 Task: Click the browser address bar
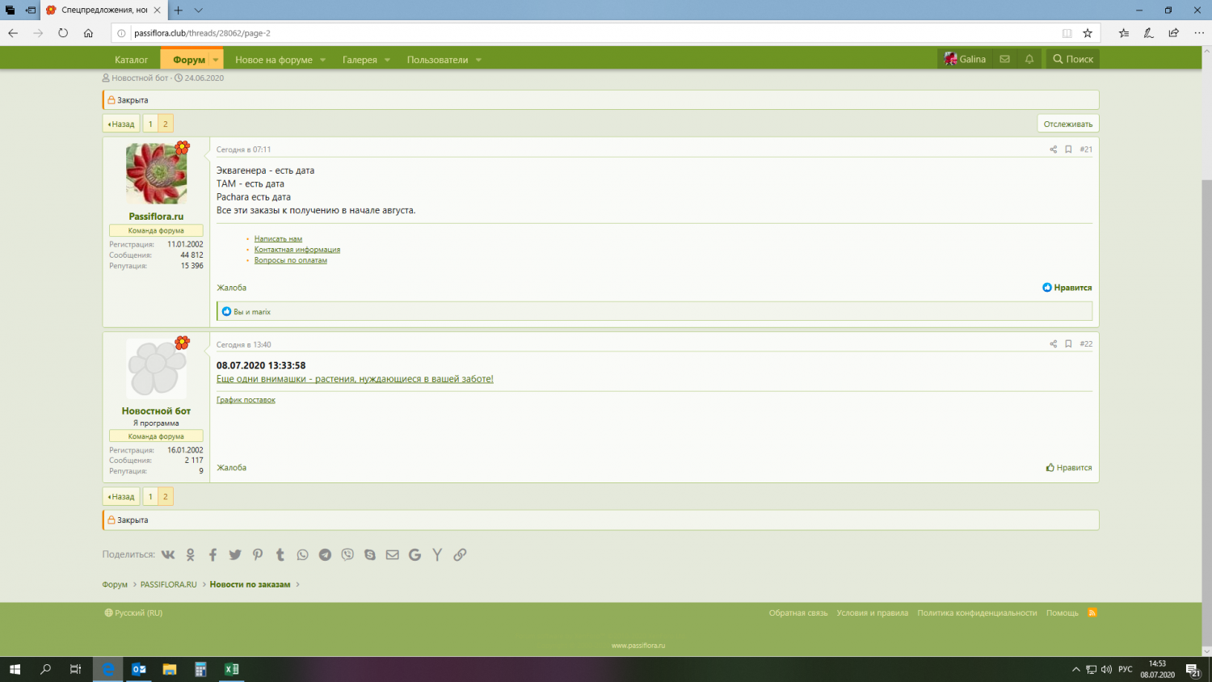click(566, 33)
